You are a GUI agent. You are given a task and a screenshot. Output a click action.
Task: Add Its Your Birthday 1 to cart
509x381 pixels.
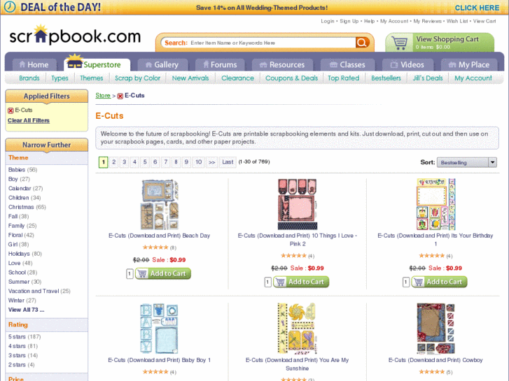[x=439, y=282]
